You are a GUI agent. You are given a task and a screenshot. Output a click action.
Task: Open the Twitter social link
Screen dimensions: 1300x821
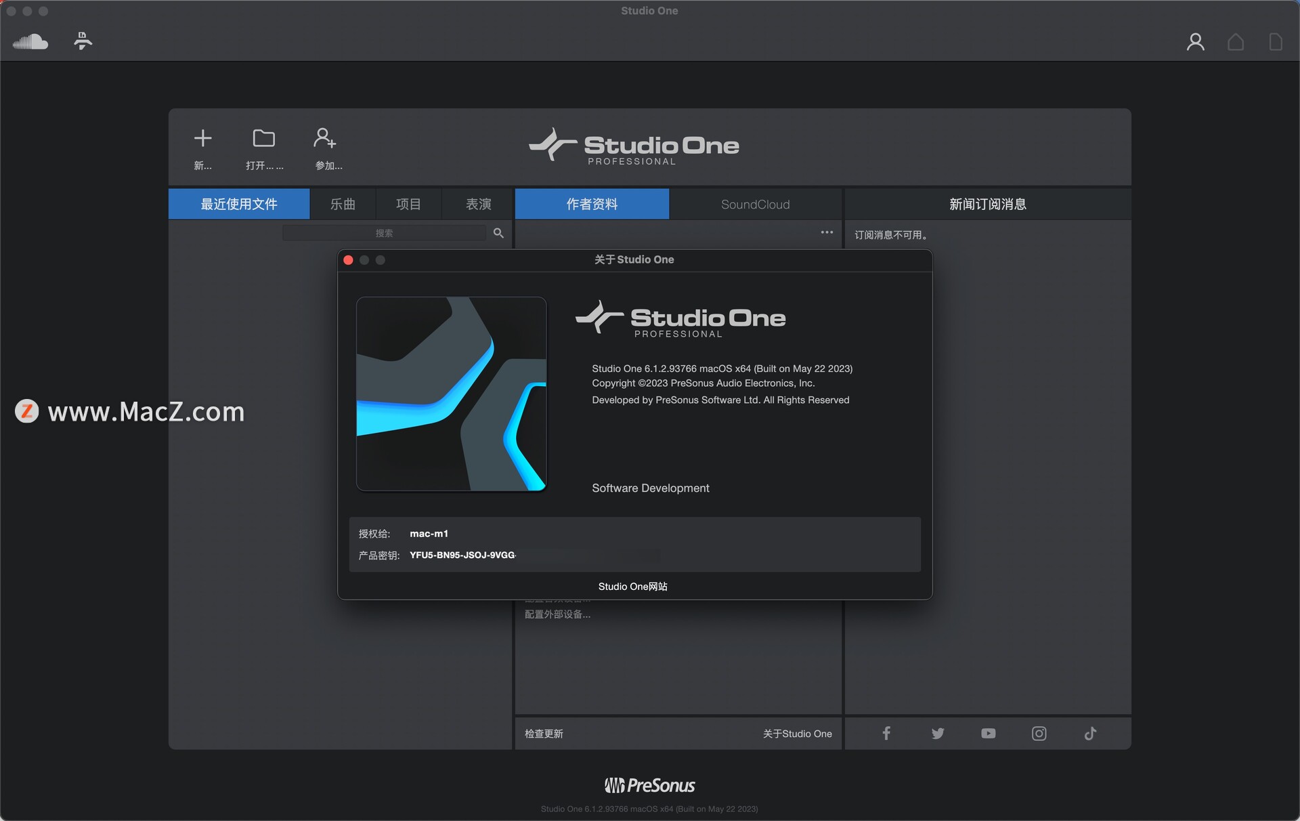pyautogui.click(x=937, y=734)
